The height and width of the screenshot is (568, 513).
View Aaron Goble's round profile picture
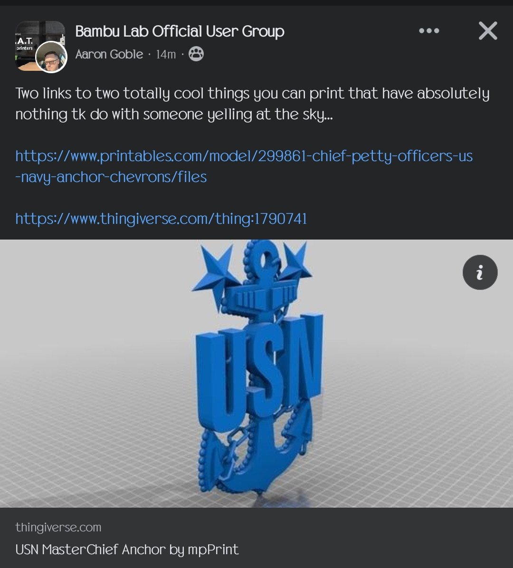(x=51, y=57)
